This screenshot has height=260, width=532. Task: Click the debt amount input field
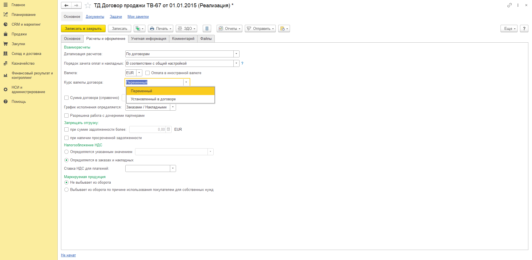[148, 130]
